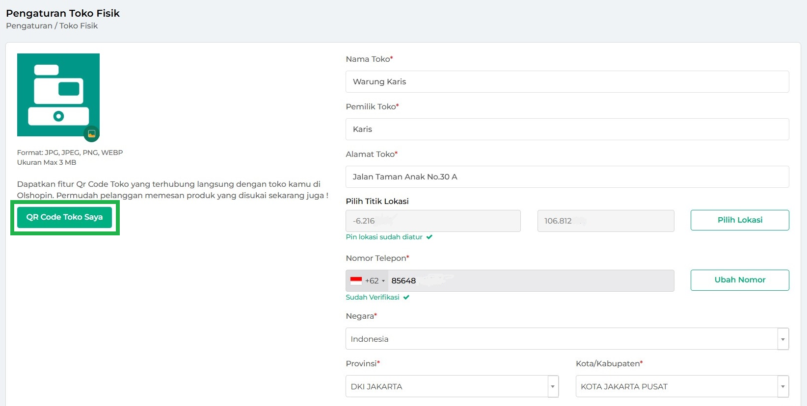Click the change store image icon
Image resolution: width=807 pixels, height=406 pixels.
tap(91, 133)
